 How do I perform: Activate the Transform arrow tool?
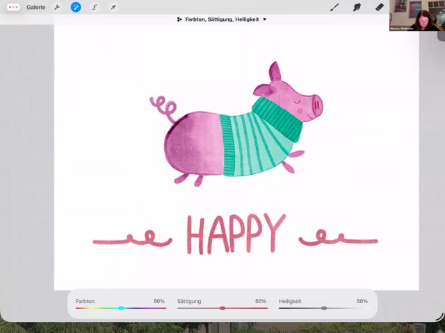[113, 8]
